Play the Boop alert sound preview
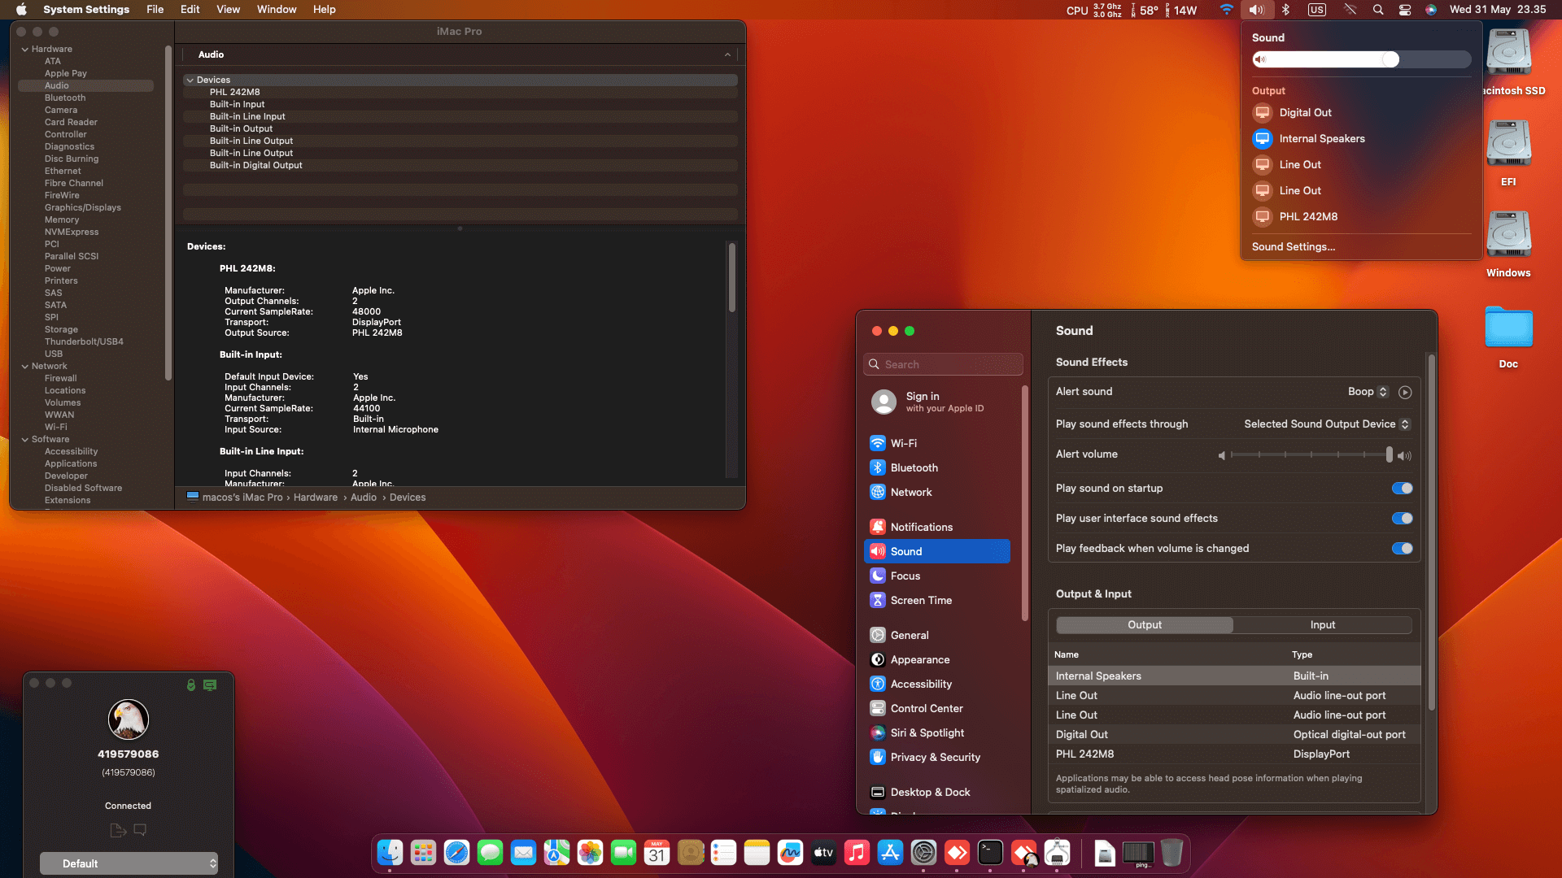This screenshot has height=878, width=1562. pyautogui.click(x=1405, y=393)
